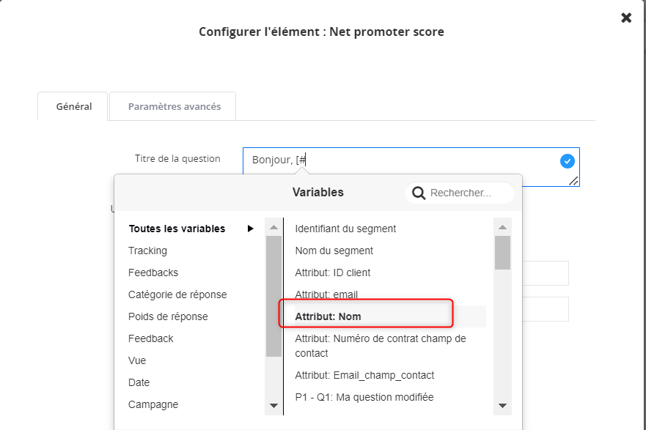Click the search magnifier icon in Variables
The width and height of the screenshot is (646, 430).
coord(419,193)
